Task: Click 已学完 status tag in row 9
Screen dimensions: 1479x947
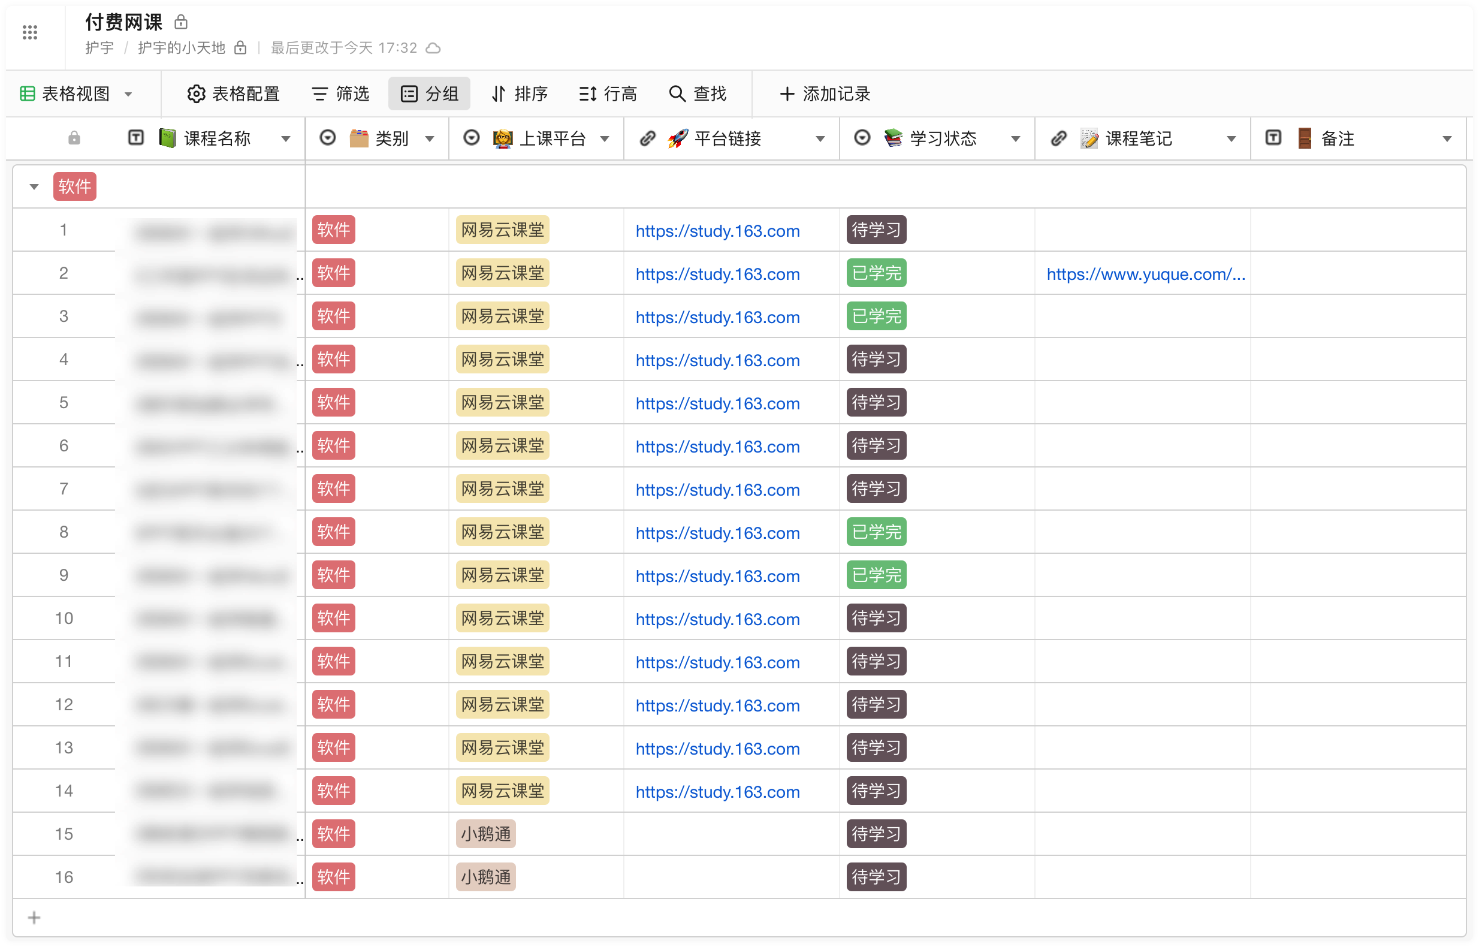Action: pyautogui.click(x=876, y=575)
